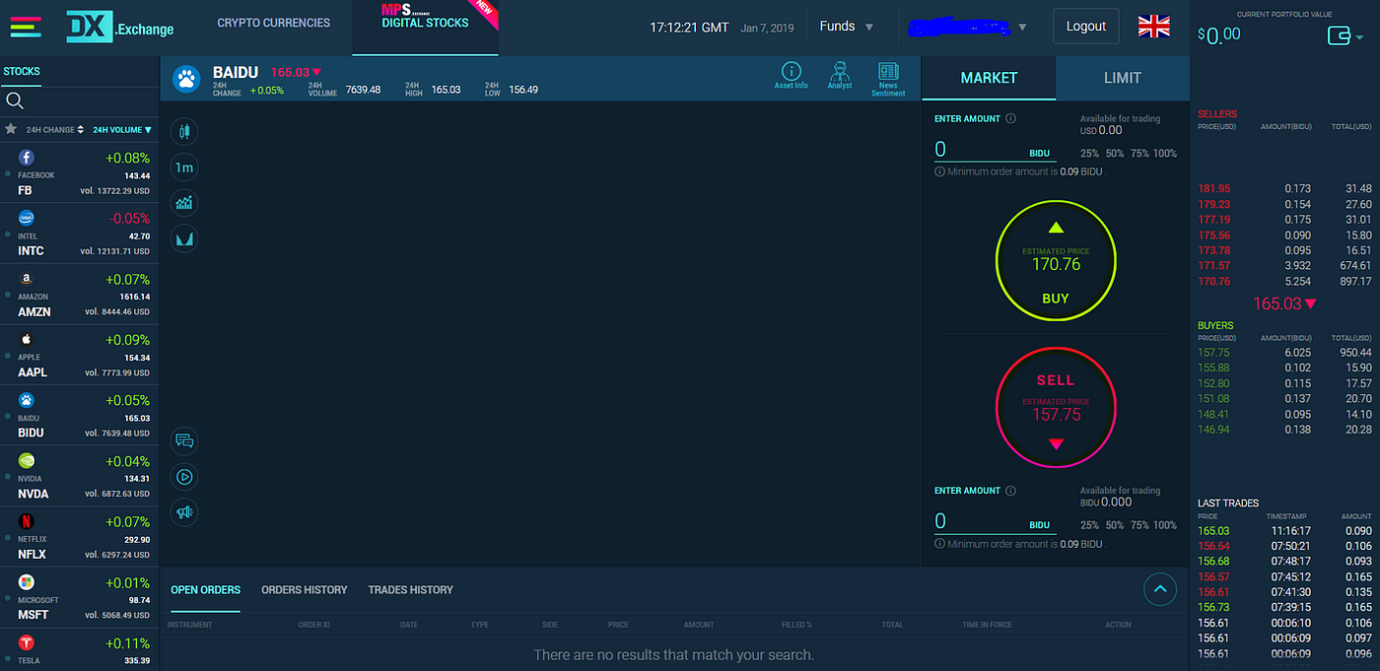Image resolution: width=1380 pixels, height=671 pixels.
Task: Select the Orders History tab
Action: [x=305, y=589]
